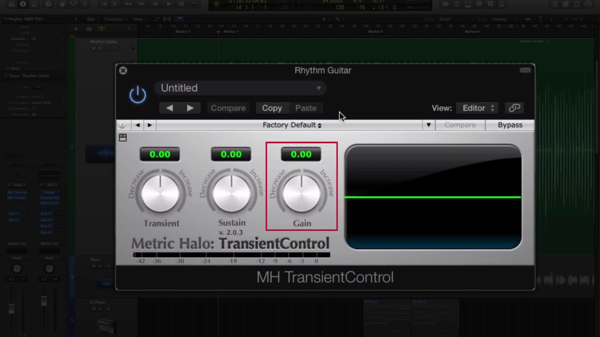Click the Sustain knob
Image resolution: width=600 pixels, height=337 pixels.
click(x=232, y=193)
